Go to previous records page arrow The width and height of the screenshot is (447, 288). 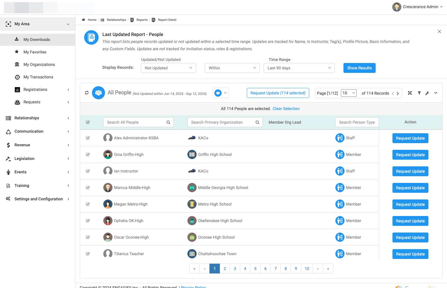point(393,93)
